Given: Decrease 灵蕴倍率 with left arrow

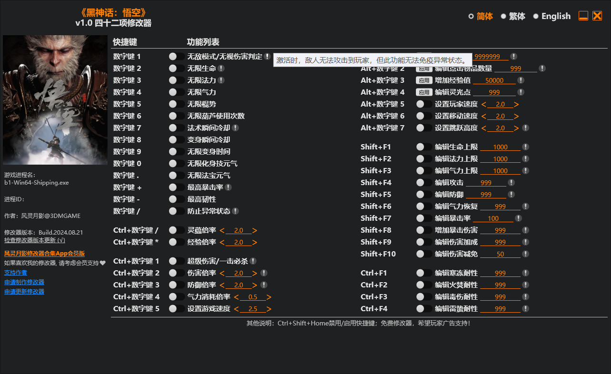Looking at the screenshot, I should pos(222,230).
